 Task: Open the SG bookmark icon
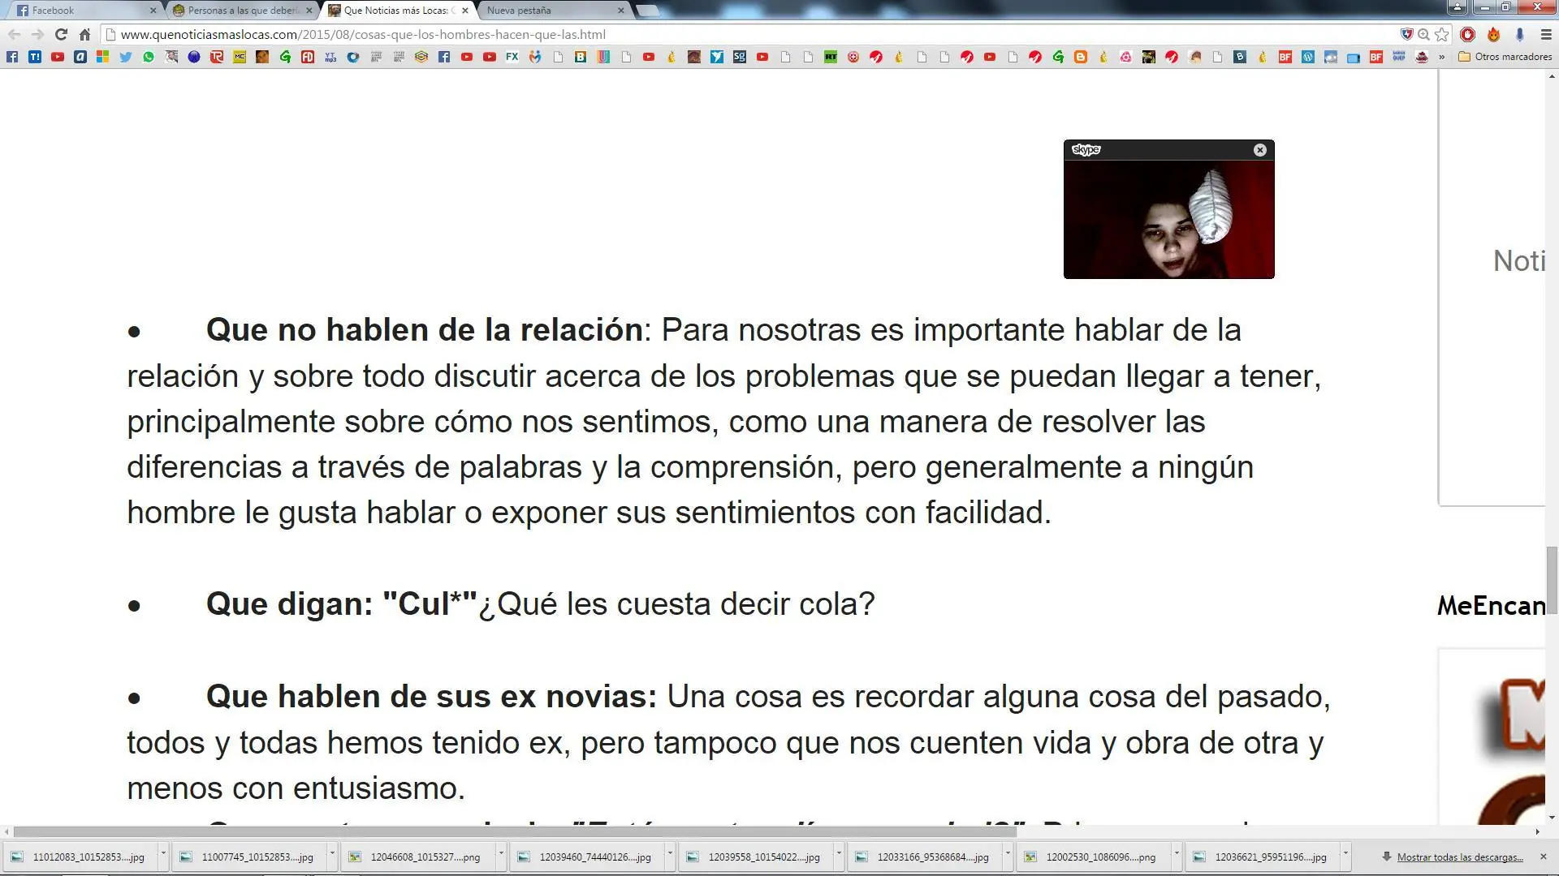[740, 57]
